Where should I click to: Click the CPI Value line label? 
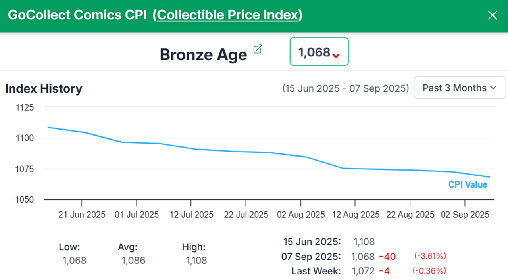coord(468,184)
